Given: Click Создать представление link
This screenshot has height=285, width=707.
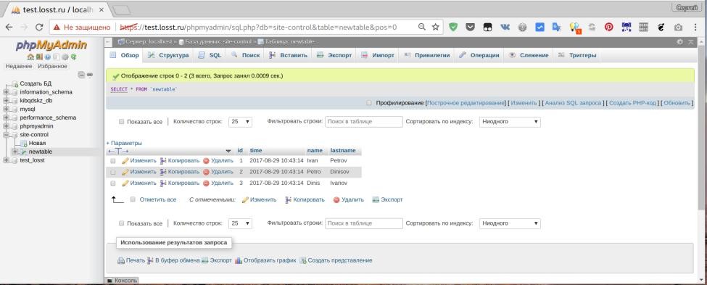Looking at the screenshot, I should tap(336, 260).
